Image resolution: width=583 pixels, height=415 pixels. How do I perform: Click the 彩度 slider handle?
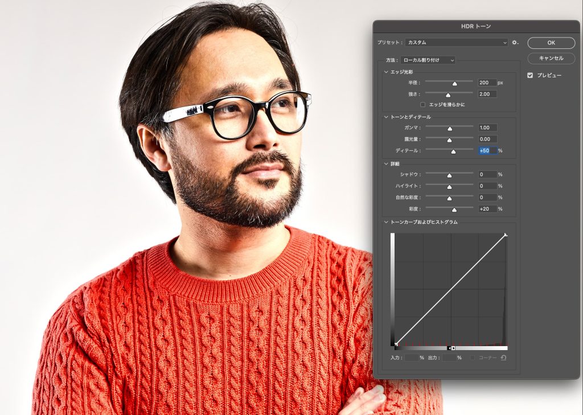[x=454, y=209]
